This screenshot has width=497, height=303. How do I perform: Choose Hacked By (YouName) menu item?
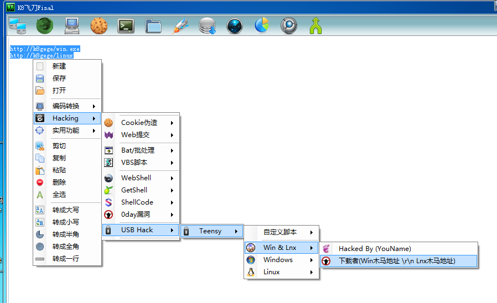tap(375, 249)
